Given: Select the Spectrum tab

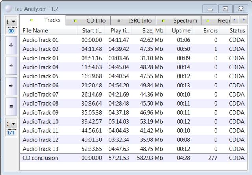Looking at the screenshot, I should 179,20.
